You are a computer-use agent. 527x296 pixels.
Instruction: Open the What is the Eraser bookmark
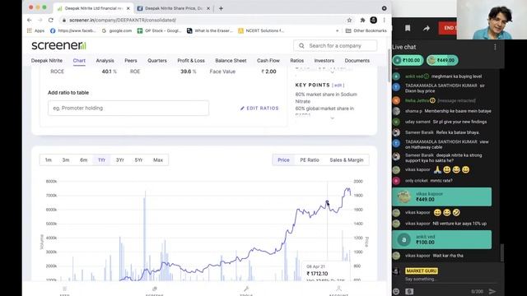coord(210,30)
